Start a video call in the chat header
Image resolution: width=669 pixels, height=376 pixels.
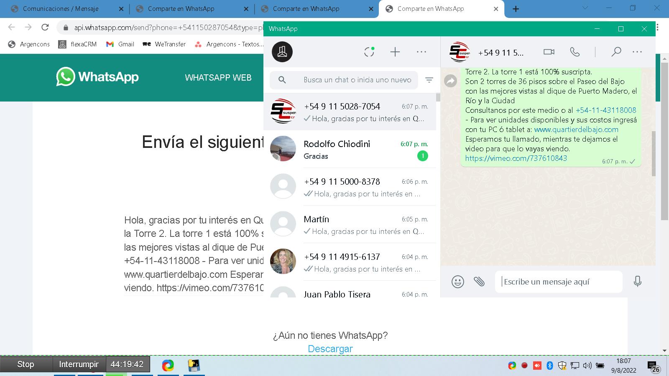[549, 52]
